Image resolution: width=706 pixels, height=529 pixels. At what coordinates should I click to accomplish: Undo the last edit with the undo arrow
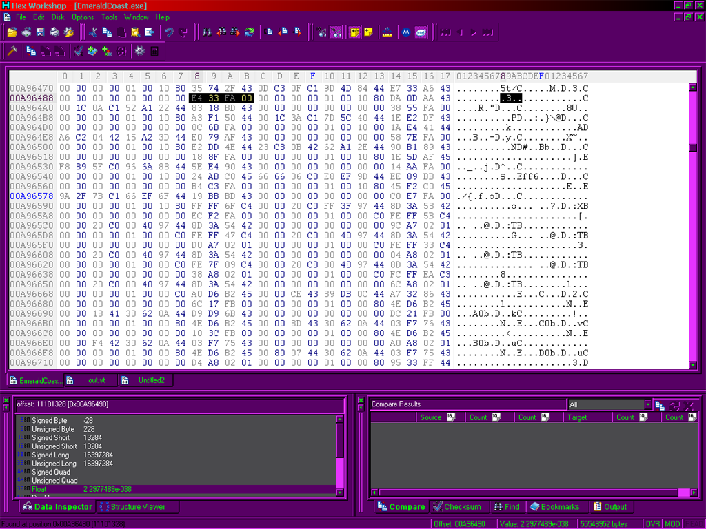click(x=169, y=32)
